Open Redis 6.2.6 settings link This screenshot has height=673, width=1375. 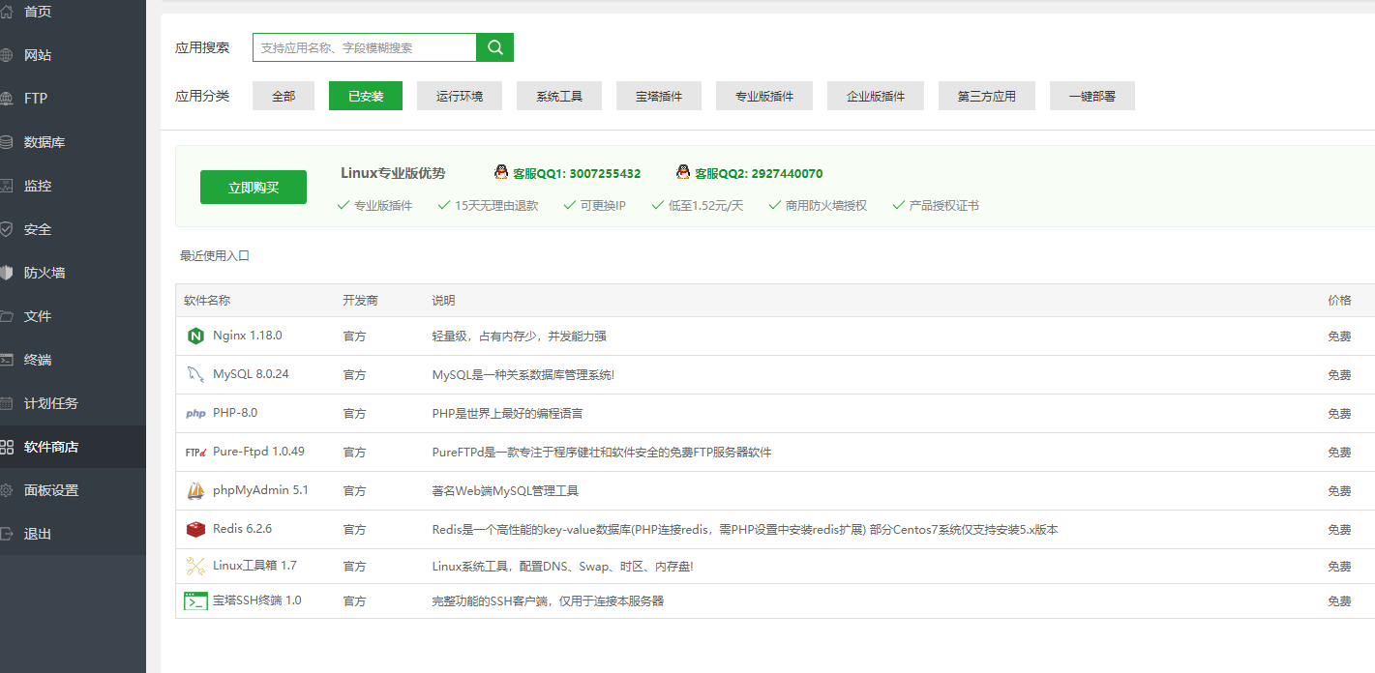click(242, 529)
